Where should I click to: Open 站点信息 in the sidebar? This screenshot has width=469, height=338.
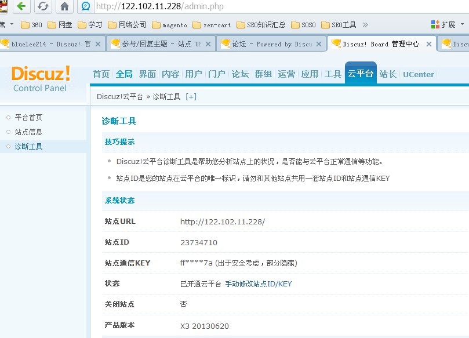[x=28, y=132]
